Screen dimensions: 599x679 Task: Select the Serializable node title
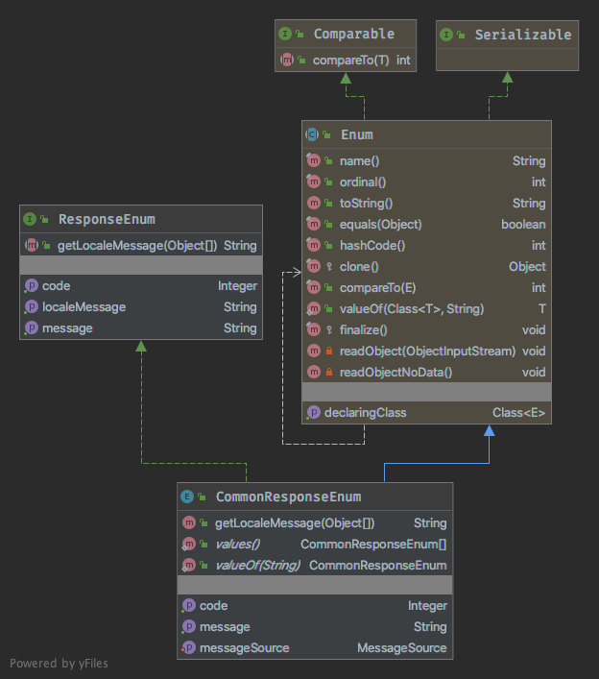pyautogui.click(x=522, y=35)
